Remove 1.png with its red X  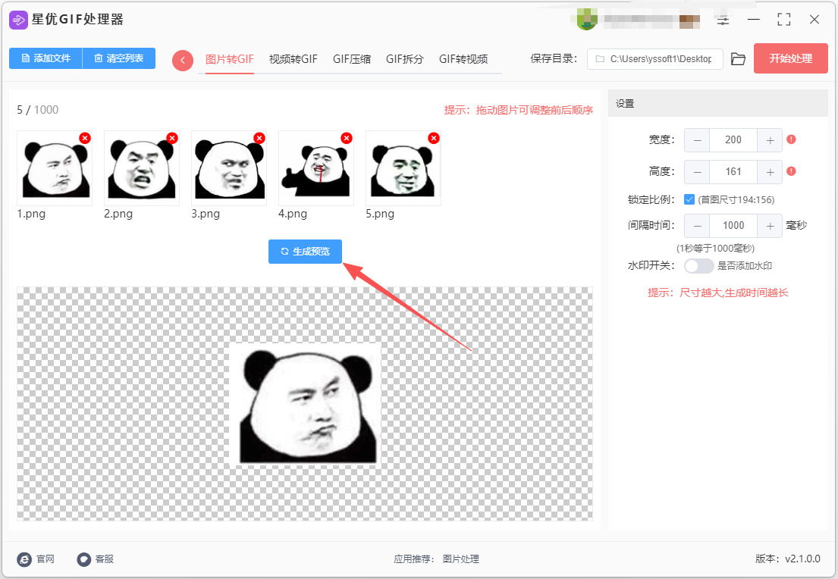click(84, 138)
